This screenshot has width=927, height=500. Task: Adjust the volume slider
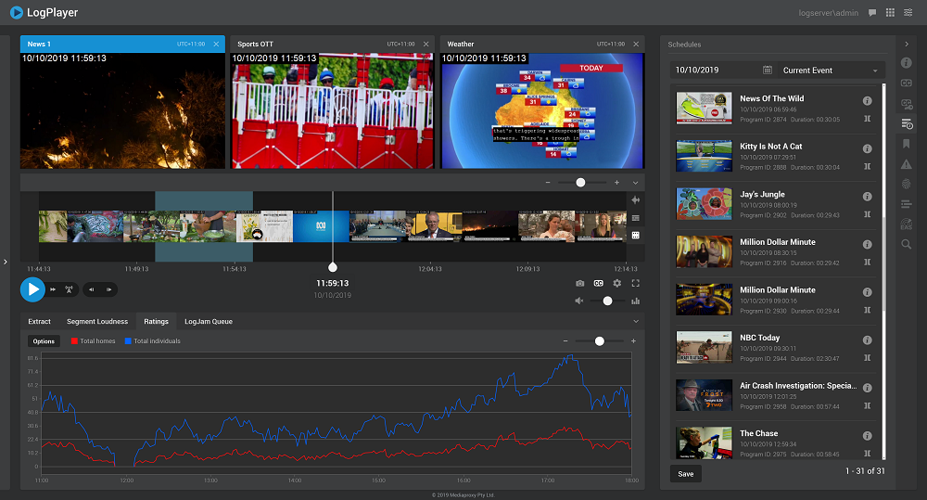[607, 301]
